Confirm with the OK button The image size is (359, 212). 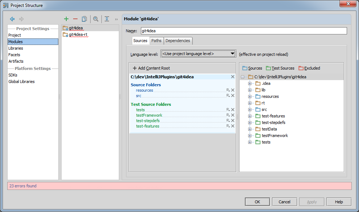pyautogui.click(x=257, y=202)
